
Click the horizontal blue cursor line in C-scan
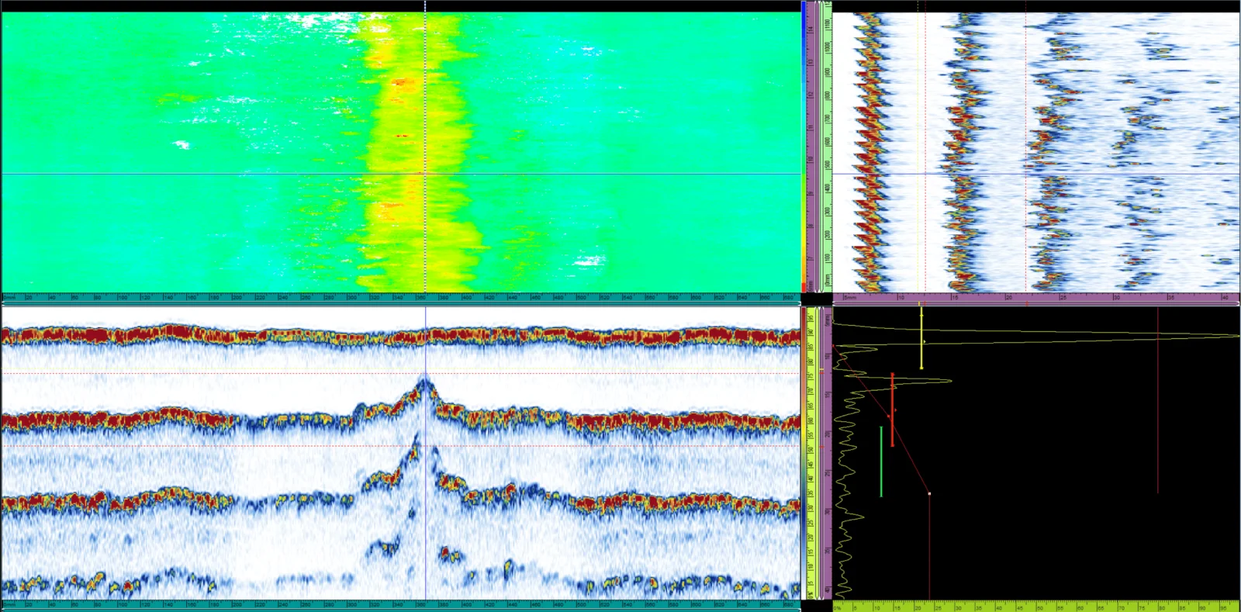(x=401, y=174)
